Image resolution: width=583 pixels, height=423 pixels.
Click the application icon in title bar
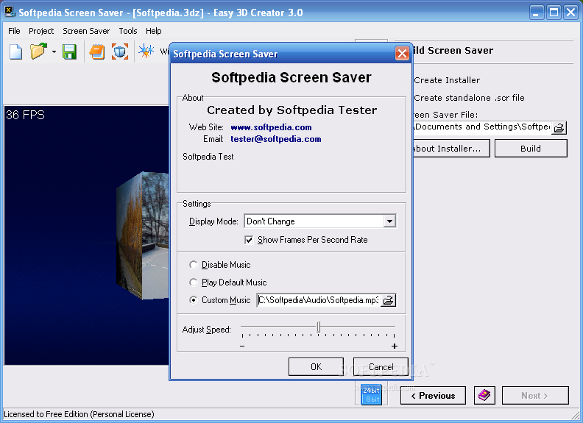click(x=10, y=12)
